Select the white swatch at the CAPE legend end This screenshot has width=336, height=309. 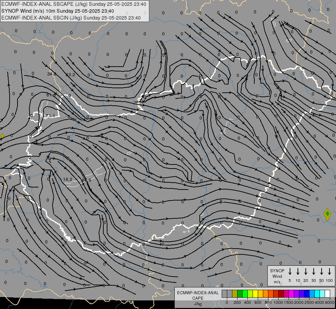click(327, 294)
